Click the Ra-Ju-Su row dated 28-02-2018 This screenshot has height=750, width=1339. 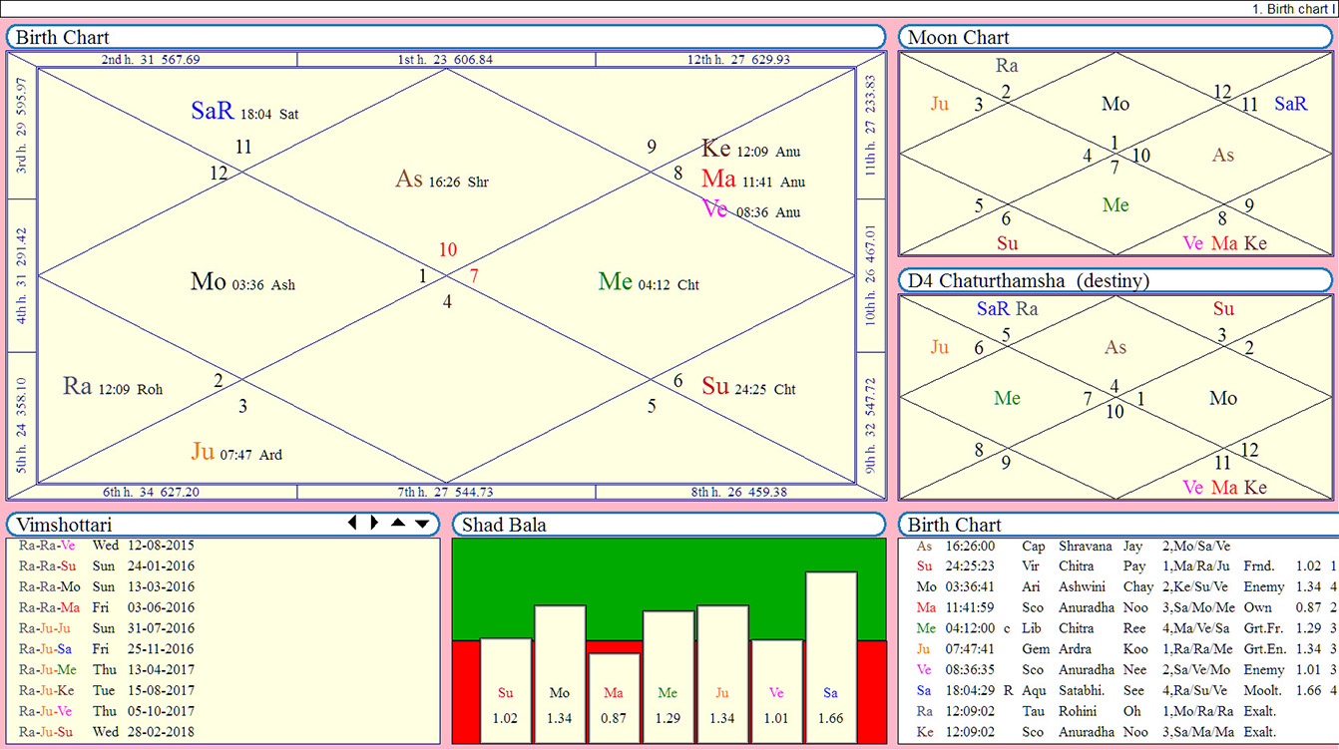[107, 732]
